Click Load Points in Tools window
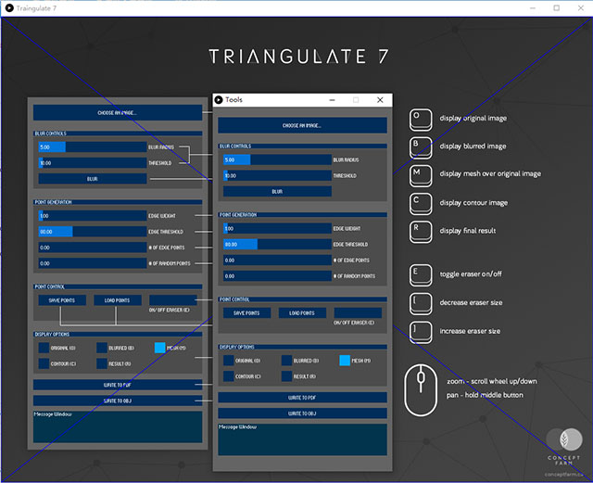This screenshot has width=593, height=483. pyautogui.click(x=302, y=313)
